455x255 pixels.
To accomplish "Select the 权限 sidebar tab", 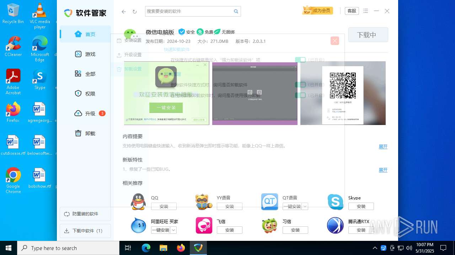I will [x=85, y=94].
